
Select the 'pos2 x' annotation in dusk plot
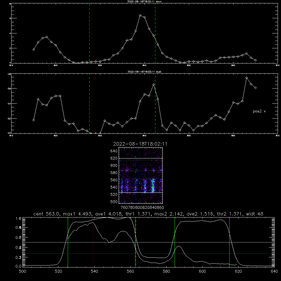pos(259,111)
